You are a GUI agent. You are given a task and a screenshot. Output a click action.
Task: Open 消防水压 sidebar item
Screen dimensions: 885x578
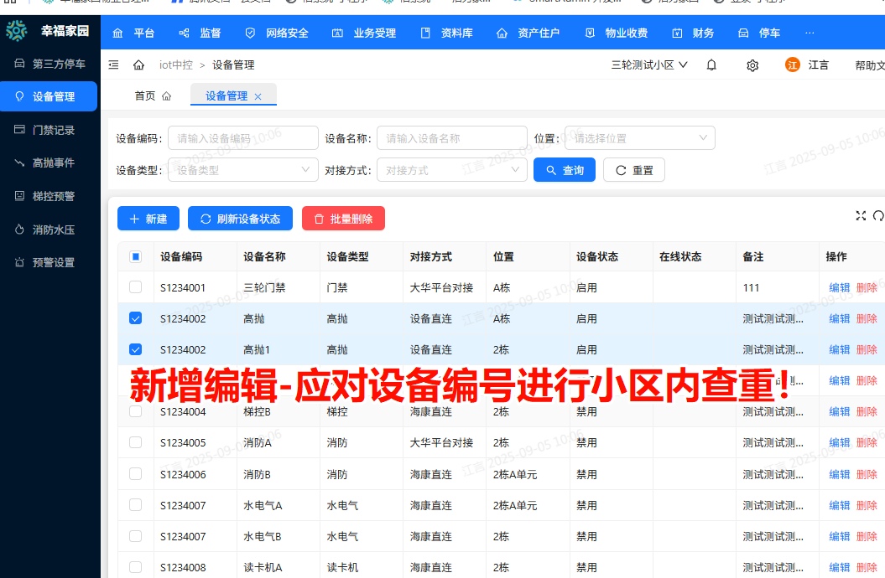[53, 230]
